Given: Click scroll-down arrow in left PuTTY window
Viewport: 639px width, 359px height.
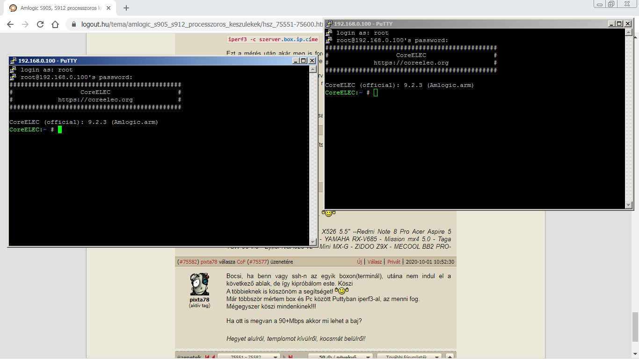Looking at the screenshot, I should click(313, 242).
